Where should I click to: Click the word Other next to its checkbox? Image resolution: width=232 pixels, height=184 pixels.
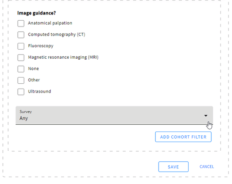coord(34,80)
